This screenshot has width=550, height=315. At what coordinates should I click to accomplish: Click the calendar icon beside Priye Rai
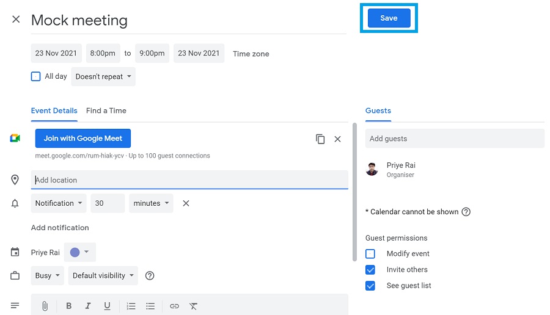[15, 252]
